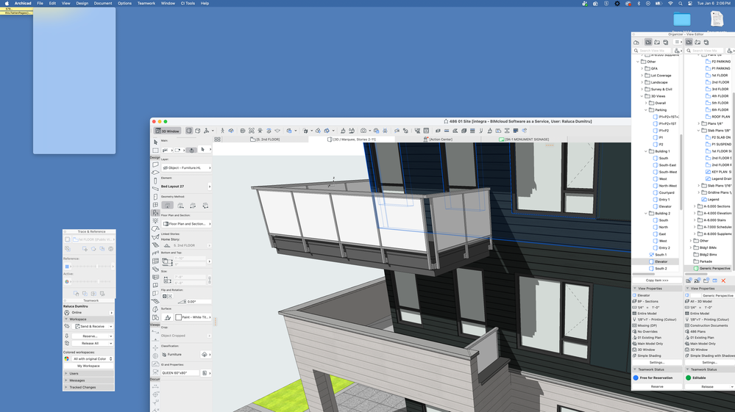
Task: Select the Courtyard view in Organizer
Action: 666,192
